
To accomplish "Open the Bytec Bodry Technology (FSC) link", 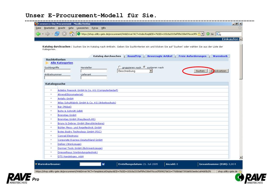I will pos(80,132).
